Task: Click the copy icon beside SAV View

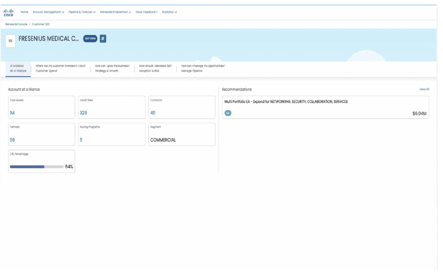Action: (103, 38)
